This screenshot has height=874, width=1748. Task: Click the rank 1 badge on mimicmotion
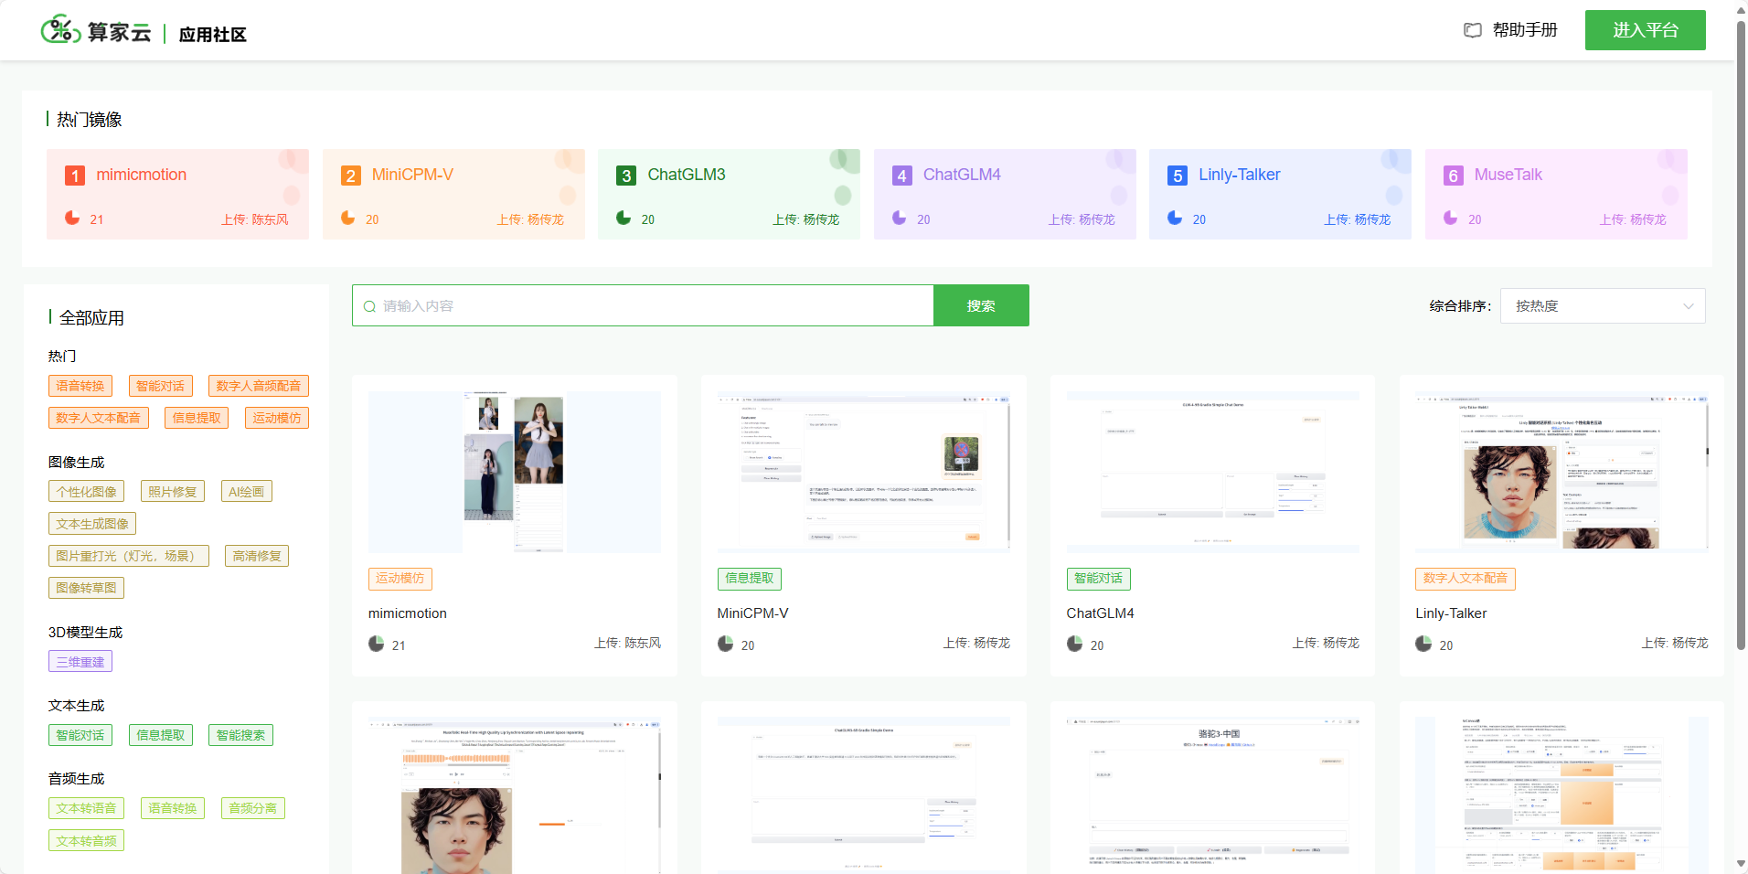tap(75, 176)
